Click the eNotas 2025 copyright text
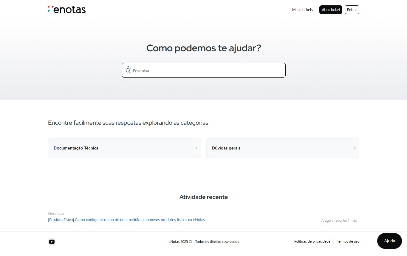Viewport: 407px width, 256px height. coord(204,242)
